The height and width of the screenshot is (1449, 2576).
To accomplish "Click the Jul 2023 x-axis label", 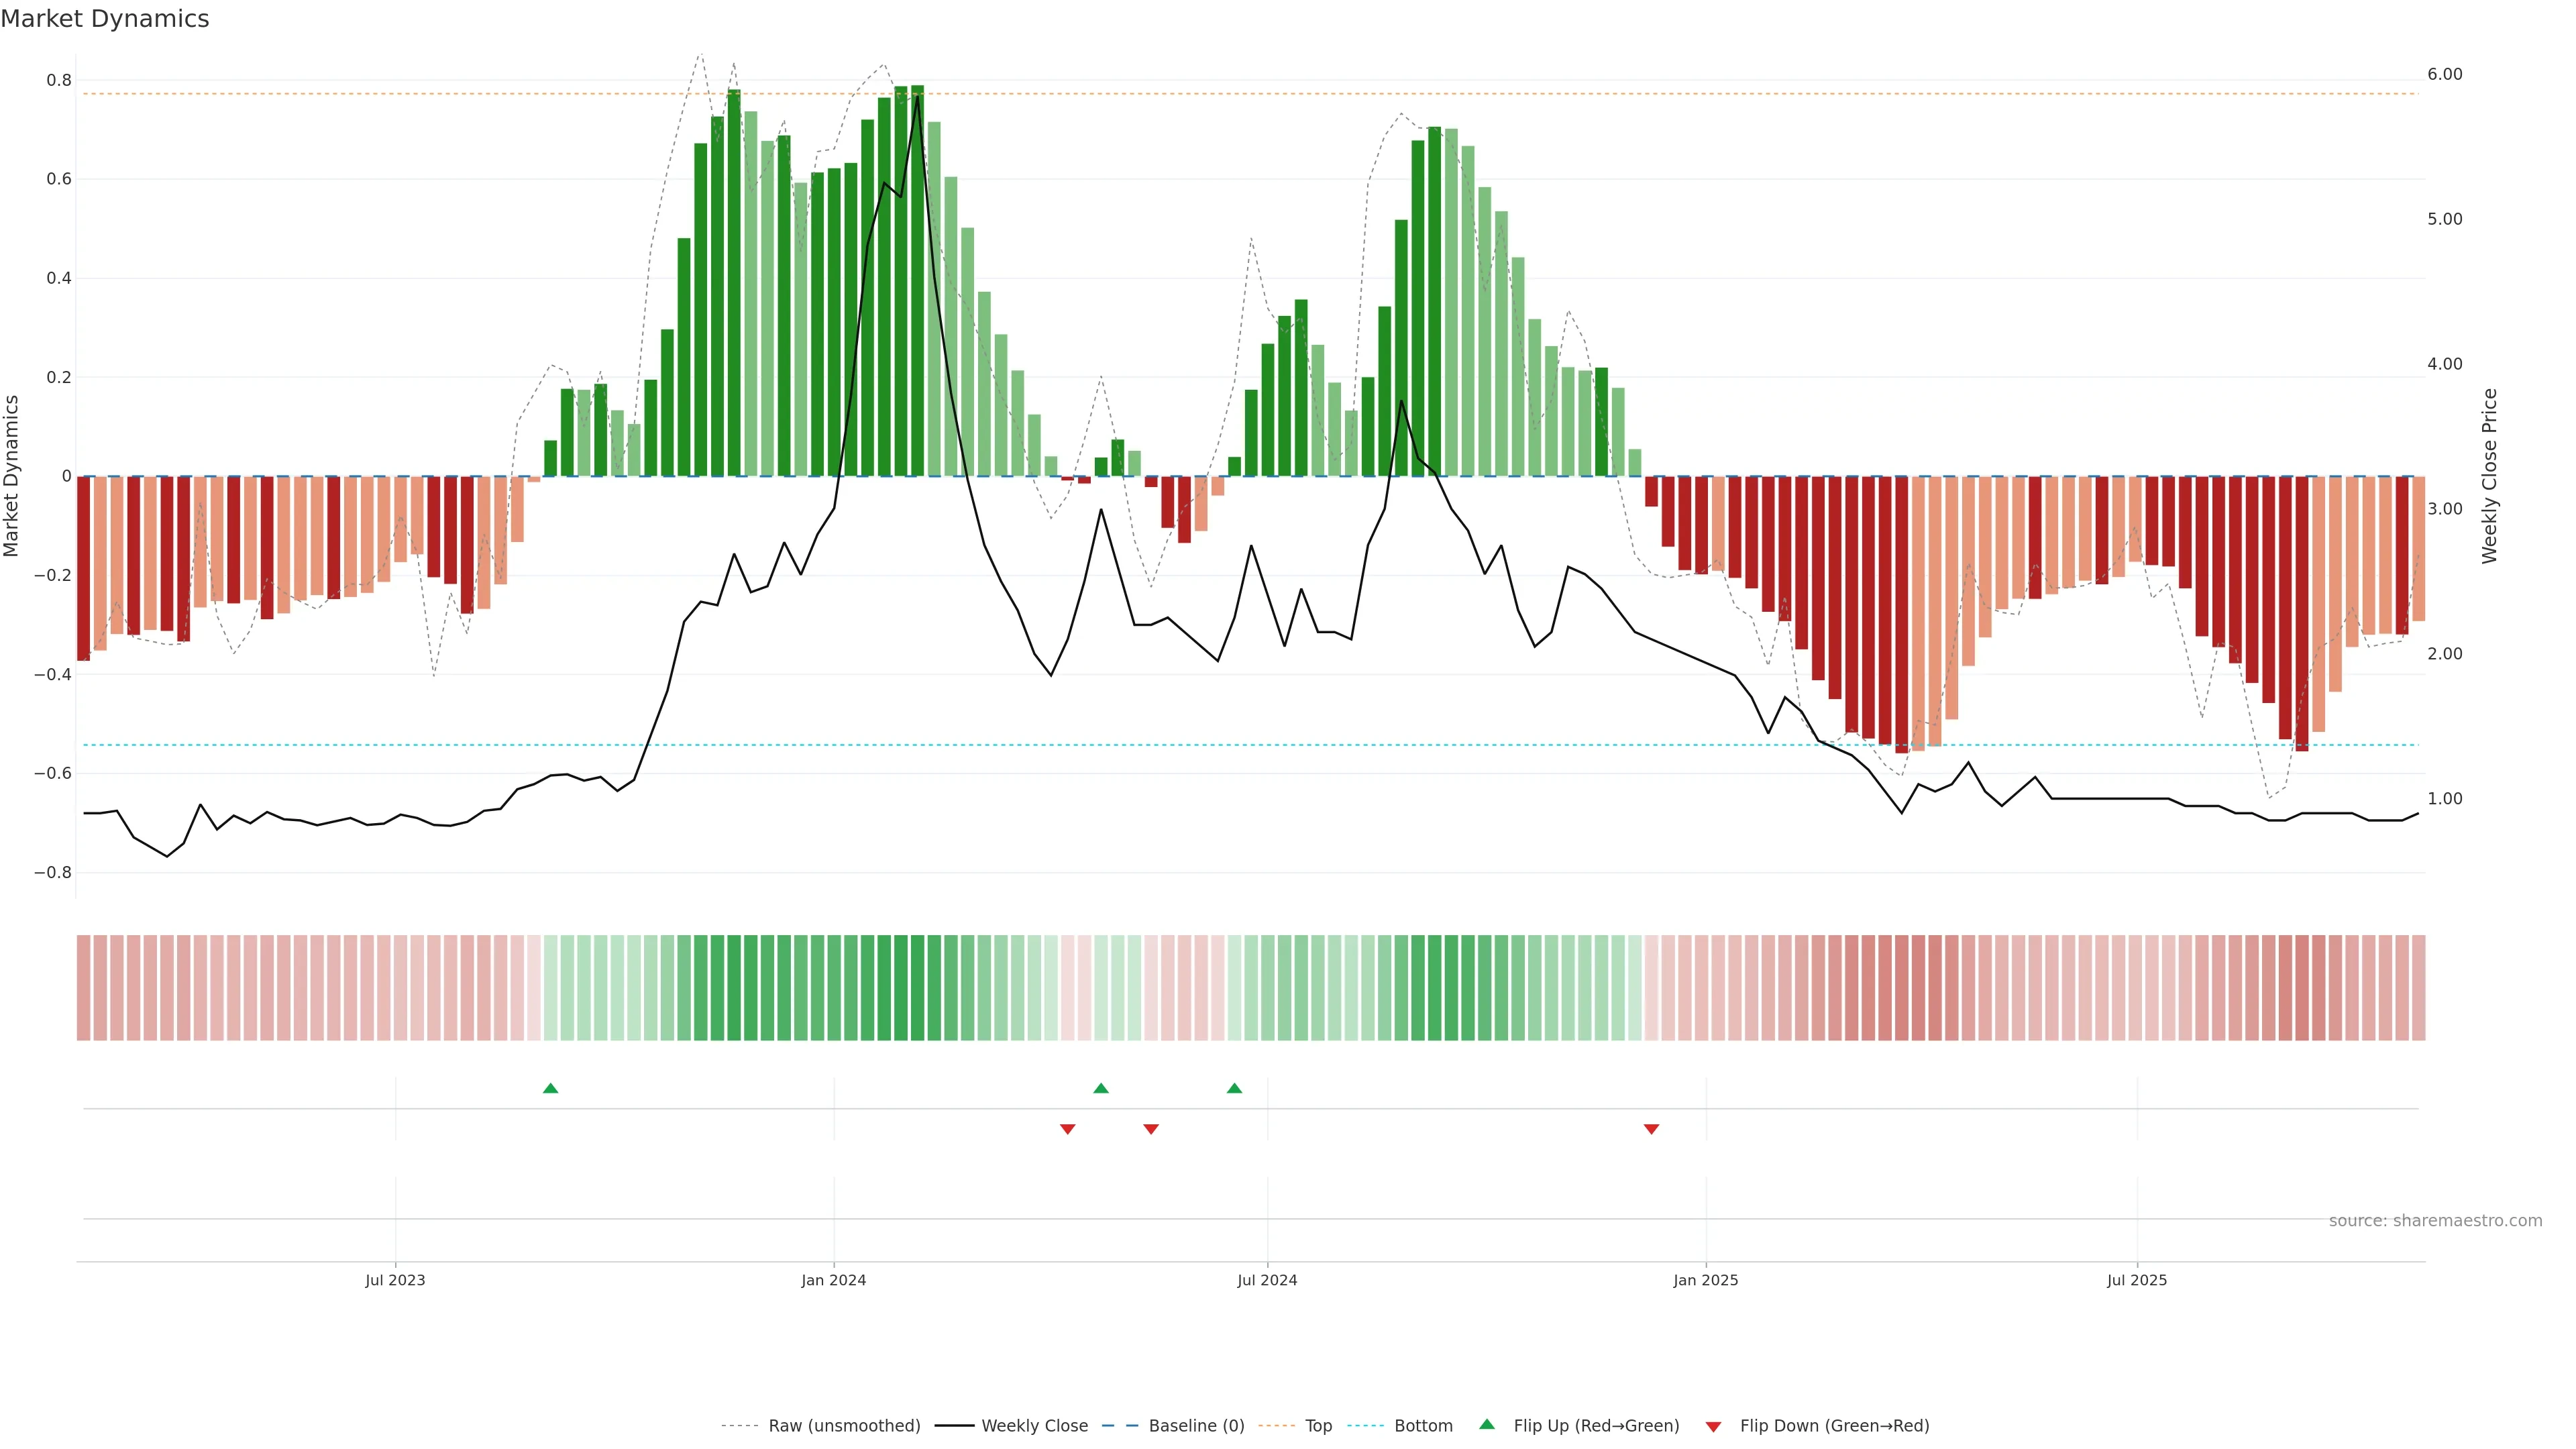I will (x=395, y=1280).
